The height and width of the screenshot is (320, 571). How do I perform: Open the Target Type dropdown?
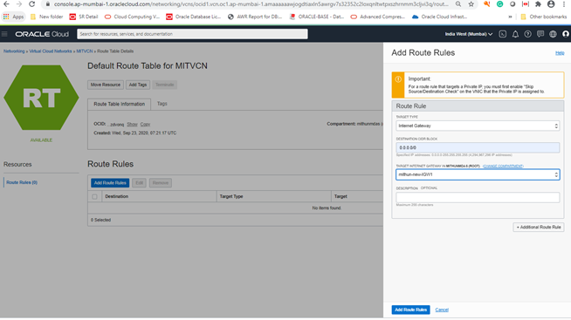pos(478,126)
